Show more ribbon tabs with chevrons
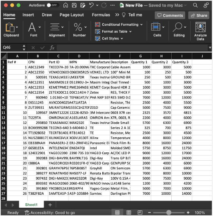The height and width of the screenshot is (216, 213). click(117, 15)
